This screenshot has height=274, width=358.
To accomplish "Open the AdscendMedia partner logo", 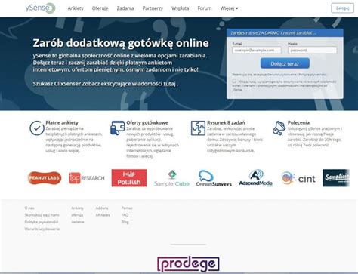I will click(x=256, y=178).
